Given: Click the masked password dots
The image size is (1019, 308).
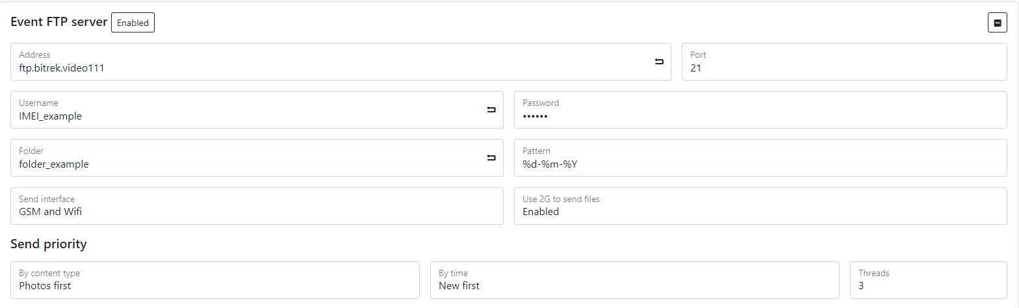Looking at the screenshot, I should click(x=535, y=116).
